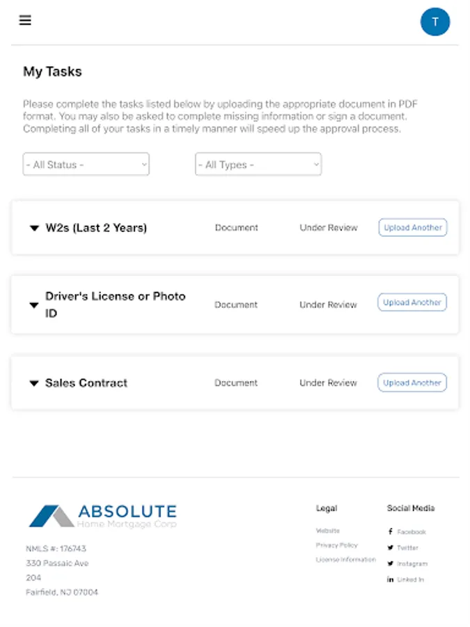Screen dimensions: 470x627
Task: Collapse the W2s (Last 2 Years) task
Action: point(33,228)
